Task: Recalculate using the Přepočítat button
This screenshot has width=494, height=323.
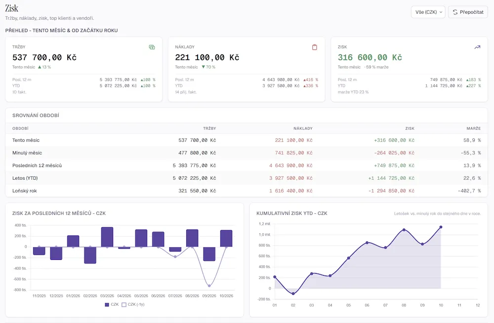Action: point(468,12)
